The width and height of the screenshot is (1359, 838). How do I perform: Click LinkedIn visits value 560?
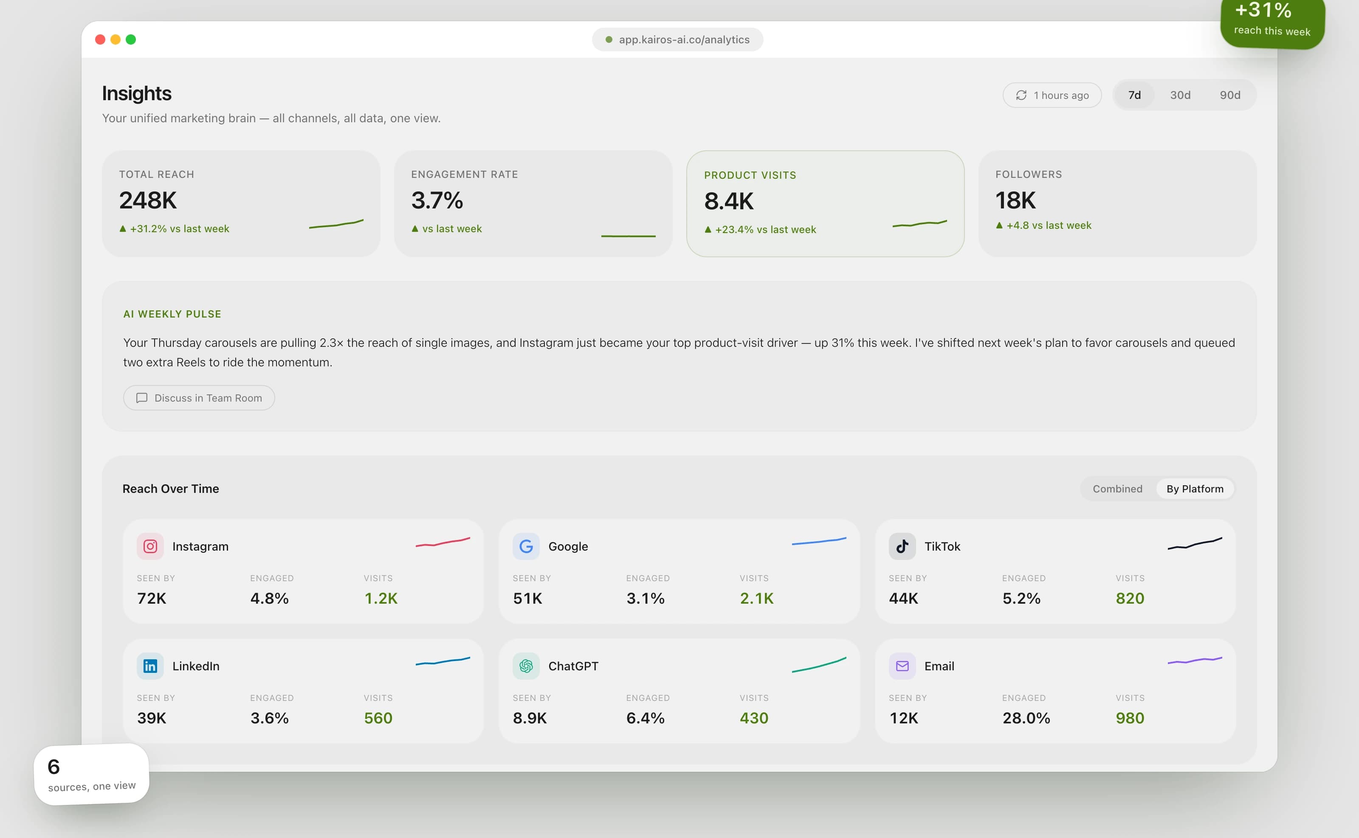click(378, 718)
